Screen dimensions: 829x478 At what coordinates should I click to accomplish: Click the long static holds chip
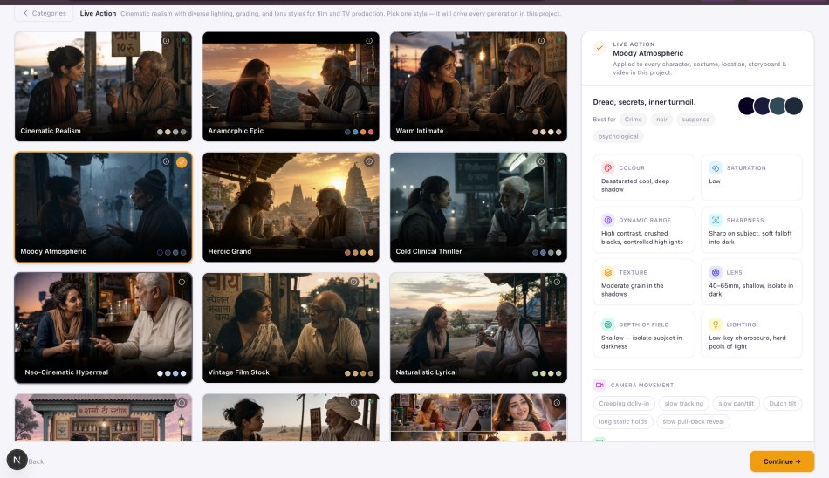click(x=623, y=421)
